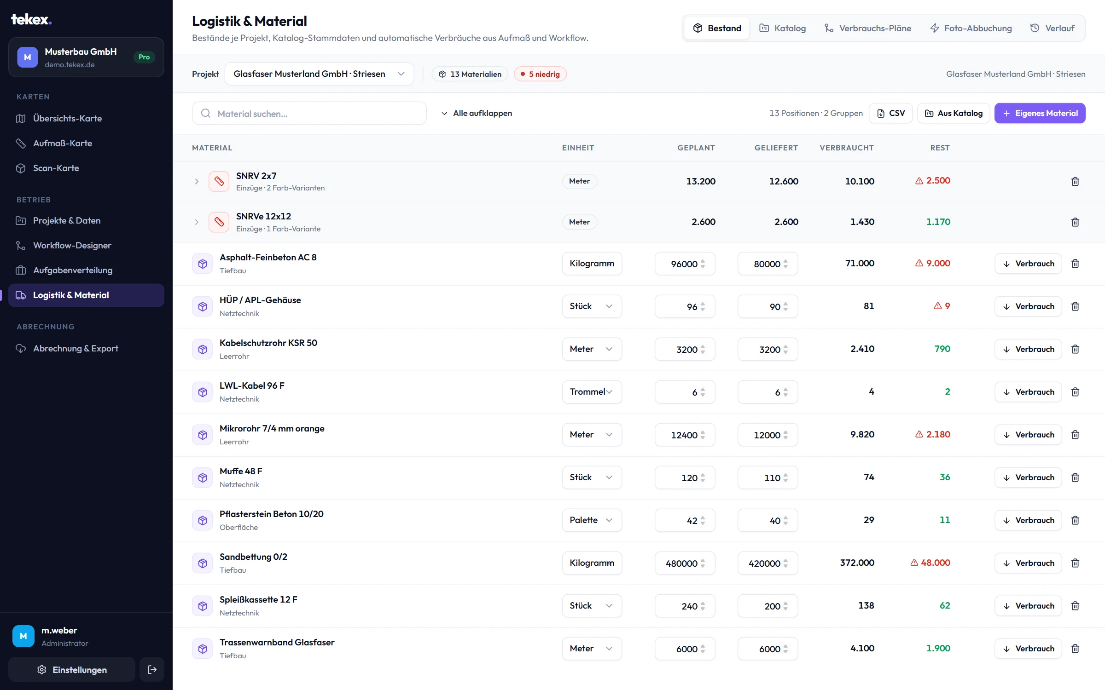Click trash icon for Asphalt-Feinbeton AC 8

tap(1075, 264)
